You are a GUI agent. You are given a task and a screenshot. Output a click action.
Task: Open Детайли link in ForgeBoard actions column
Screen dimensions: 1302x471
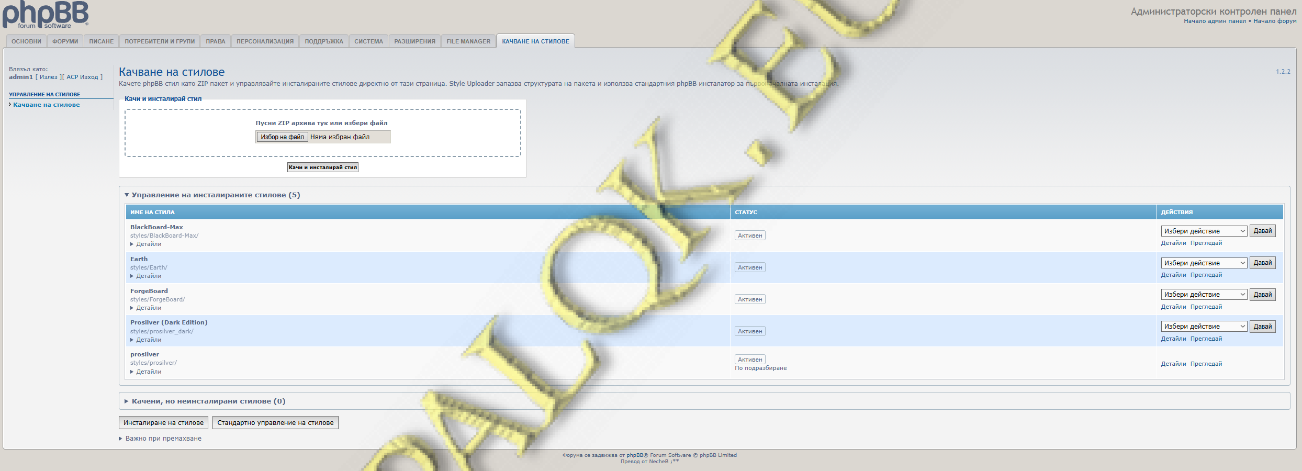pyautogui.click(x=1173, y=307)
